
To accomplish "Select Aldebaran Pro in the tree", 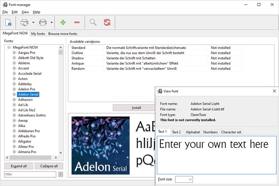I will click(29, 131).
